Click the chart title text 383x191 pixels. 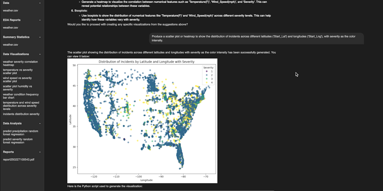pyautogui.click(x=147, y=62)
